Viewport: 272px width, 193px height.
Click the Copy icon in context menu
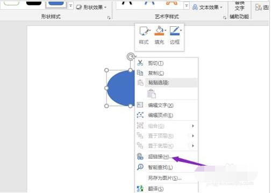(x=140, y=73)
